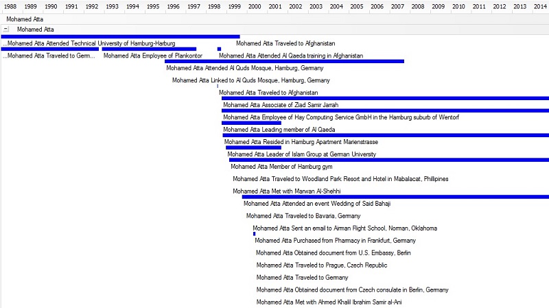Select Met with Marwan Al-Shehhi event
This screenshot has height=308, width=549.
287,191
